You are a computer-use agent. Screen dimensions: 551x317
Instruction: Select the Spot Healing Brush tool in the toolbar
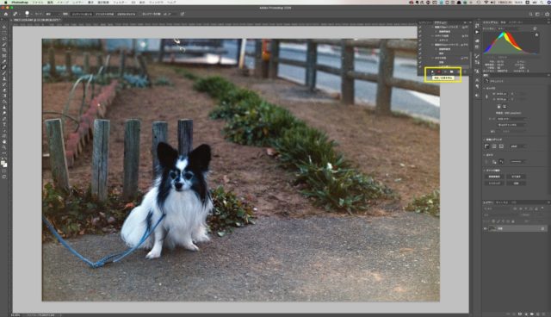click(4, 67)
